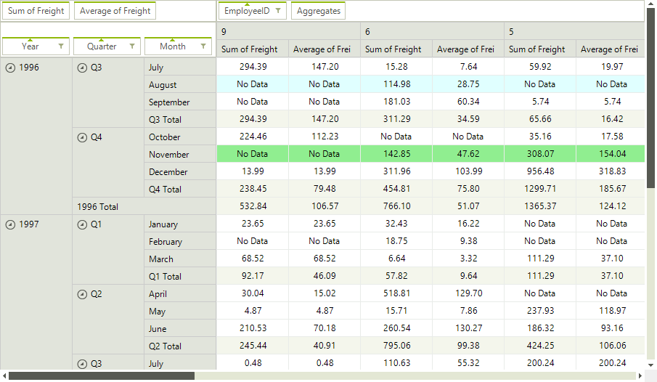This screenshot has width=657, height=382.
Task: Click cell value 766.10
Action: (x=396, y=206)
